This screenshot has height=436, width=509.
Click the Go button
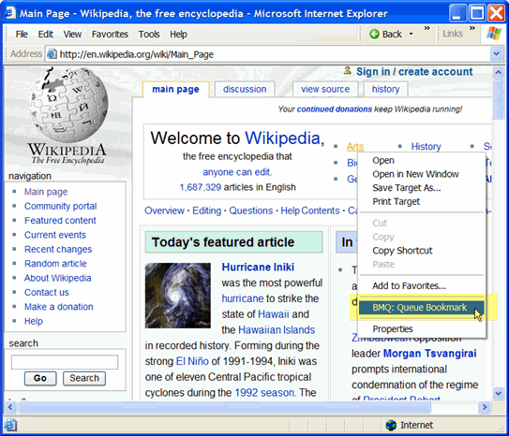tap(40, 378)
